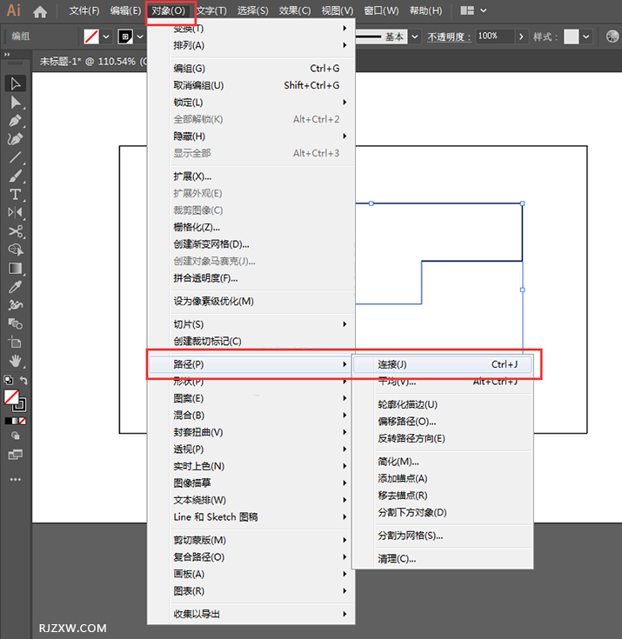Open the 帮助(H) menu
The image size is (622, 639).
425,10
